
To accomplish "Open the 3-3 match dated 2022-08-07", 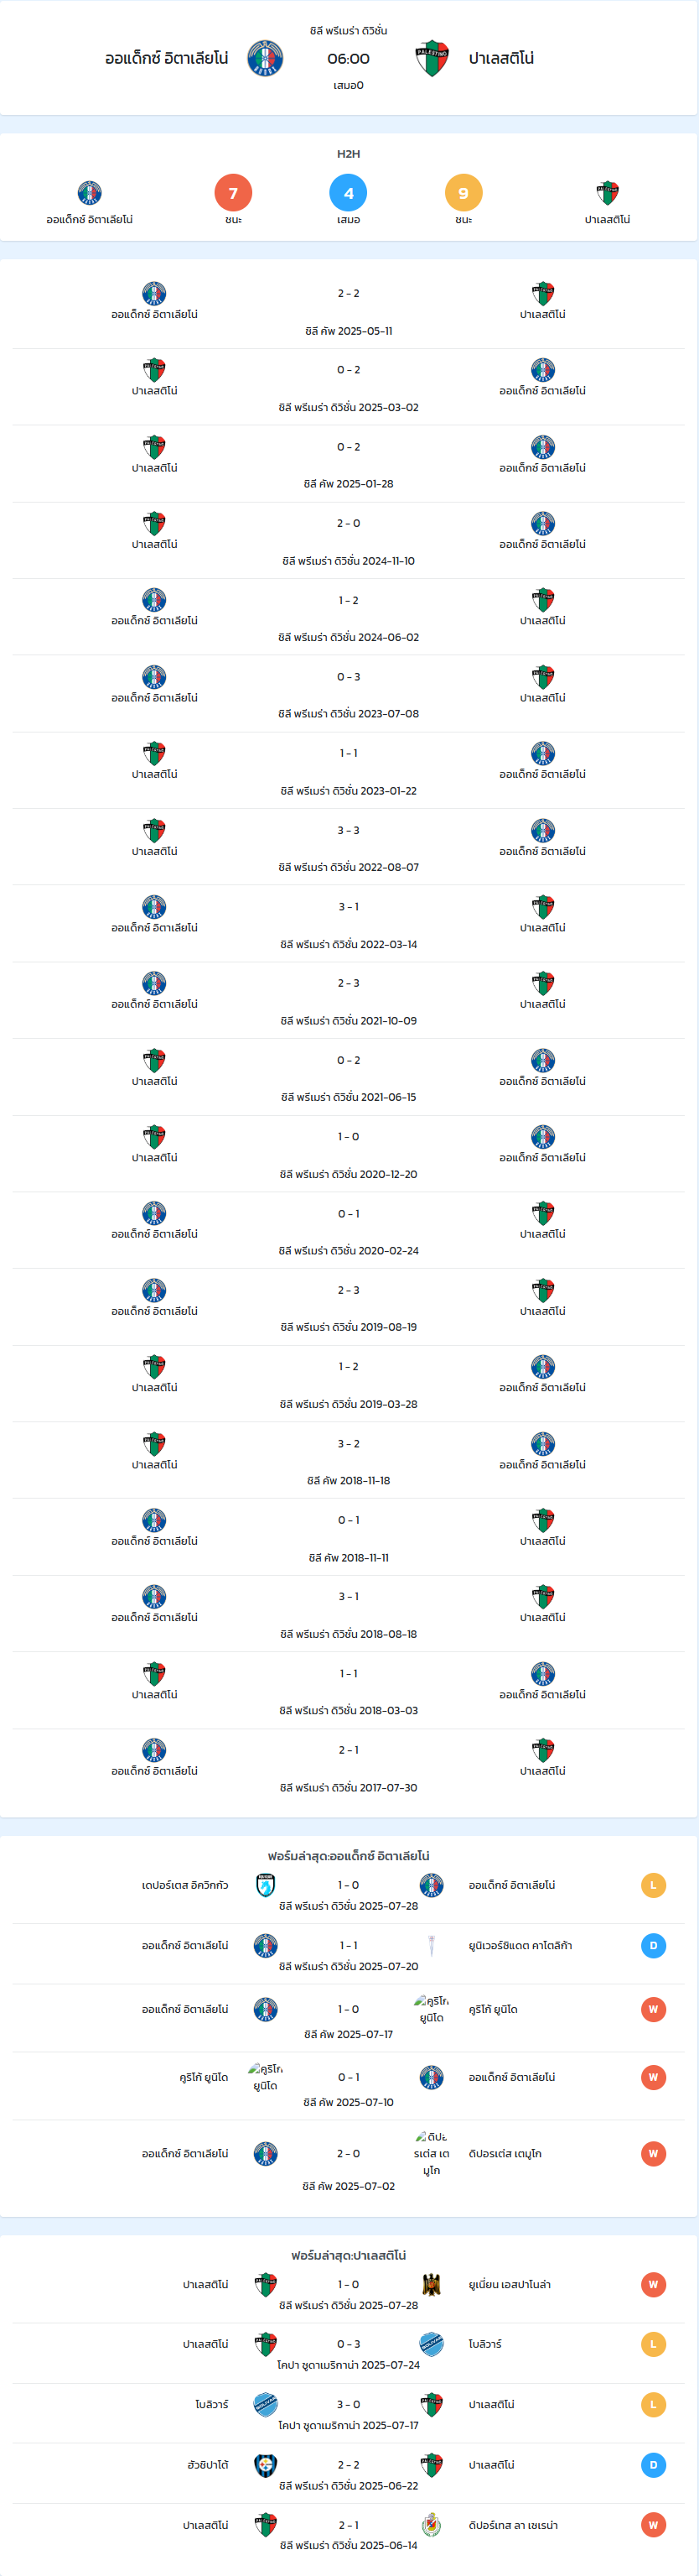I will (x=349, y=847).
